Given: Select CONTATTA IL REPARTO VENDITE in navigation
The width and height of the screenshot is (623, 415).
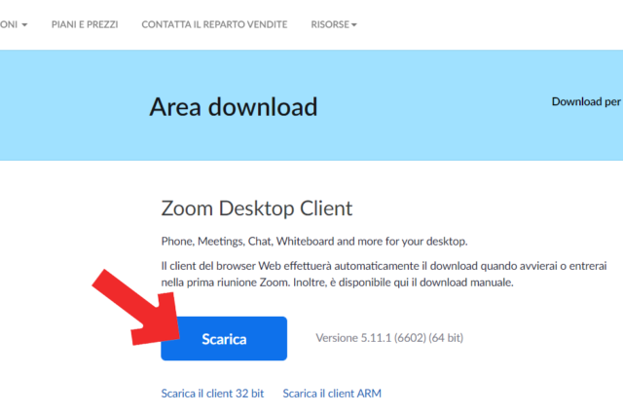Looking at the screenshot, I should (x=214, y=24).
